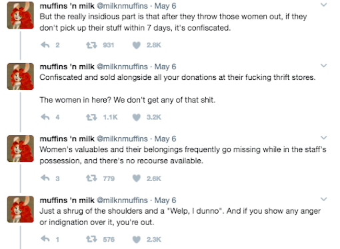This screenshot has width=340, height=249.
Task: Retweet the tweet with 1.1K retweets
Action: tap(91, 117)
